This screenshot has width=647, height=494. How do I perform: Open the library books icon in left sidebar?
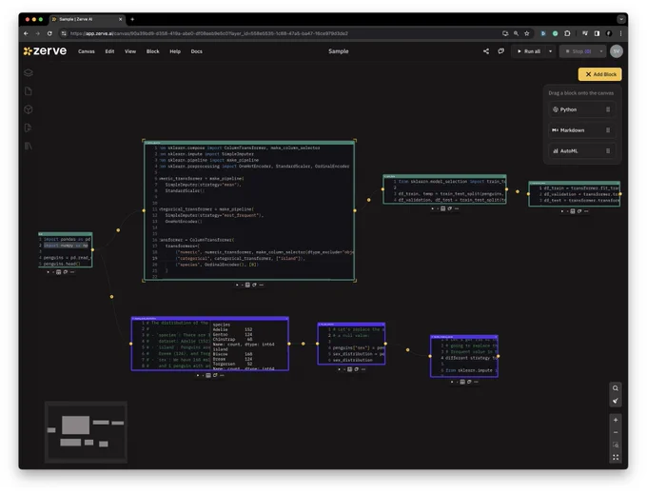(29, 146)
